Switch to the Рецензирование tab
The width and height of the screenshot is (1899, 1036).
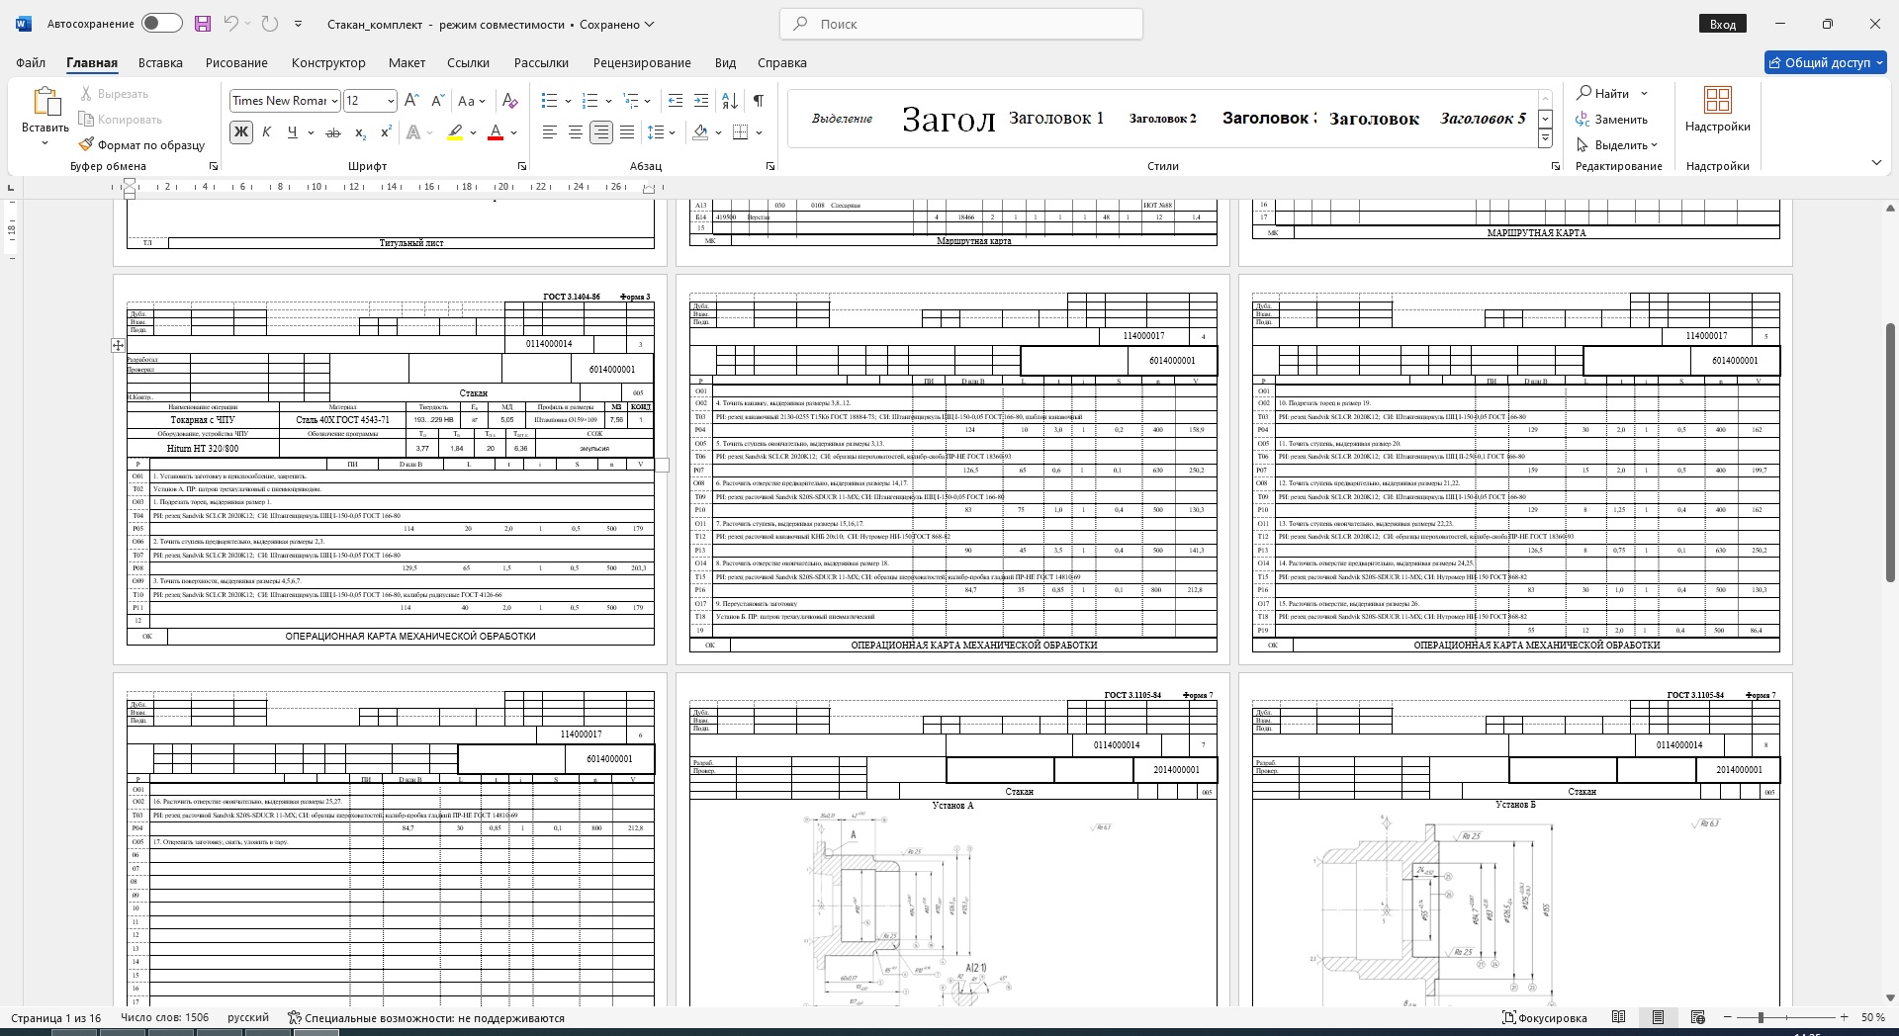click(x=642, y=62)
